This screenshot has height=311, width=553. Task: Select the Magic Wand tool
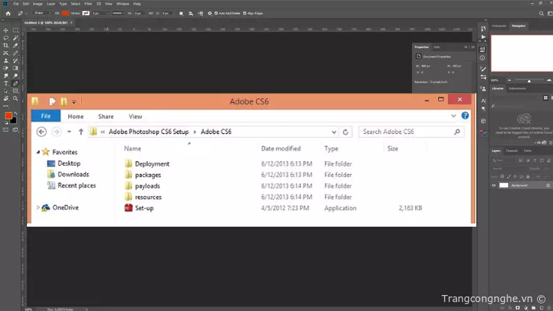click(16, 38)
